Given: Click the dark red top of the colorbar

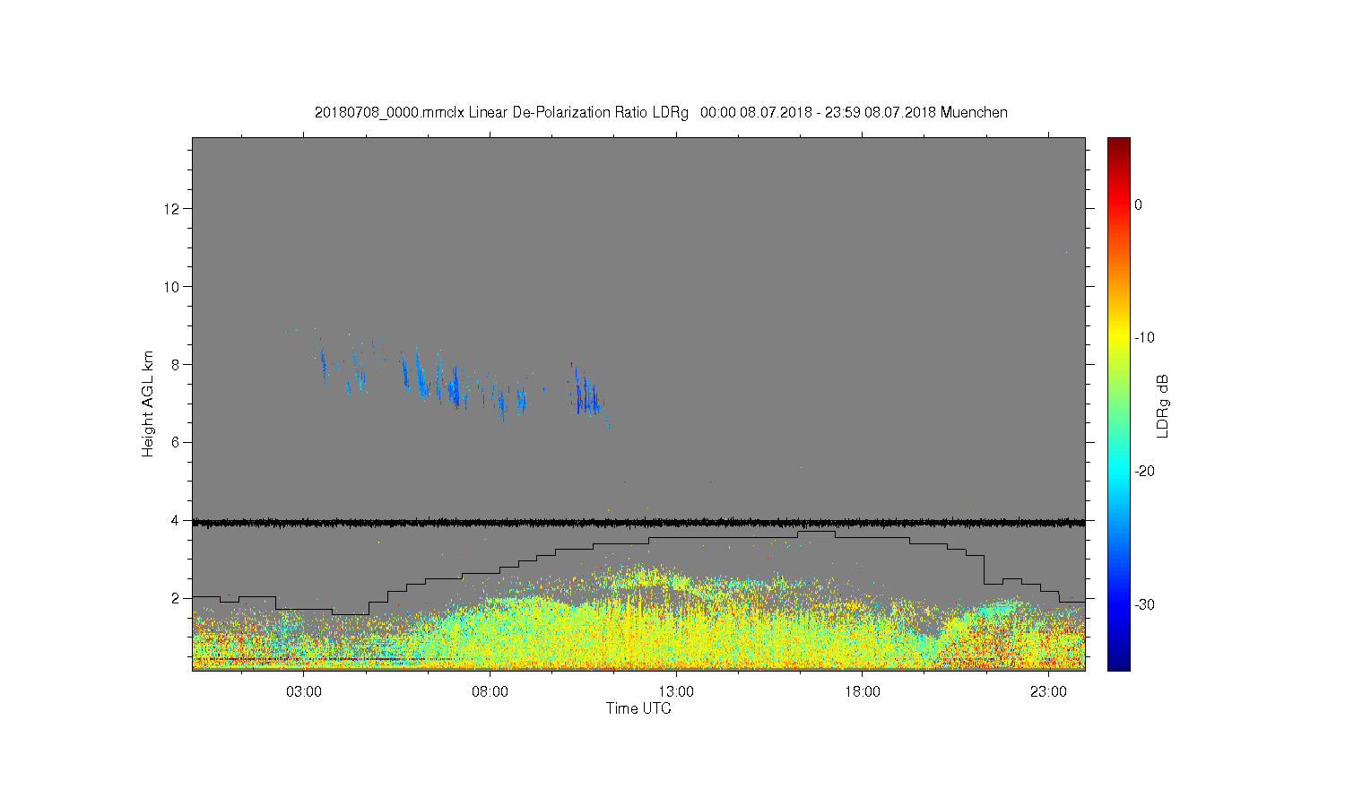Looking at the screenshot, I should [x=1119, y=143].
